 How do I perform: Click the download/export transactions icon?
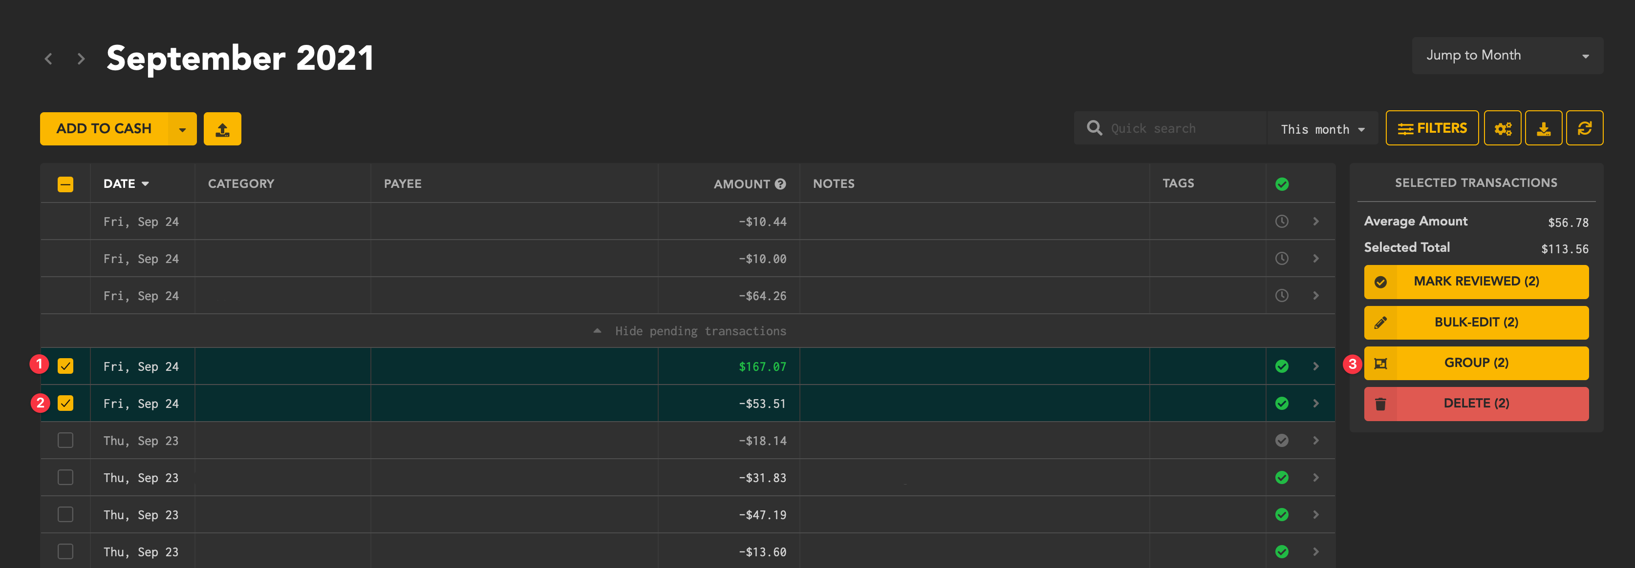click(1543, 129)
